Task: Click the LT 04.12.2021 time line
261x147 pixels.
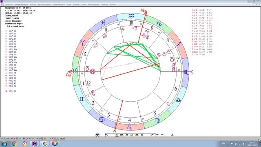Action: [20, 11]
